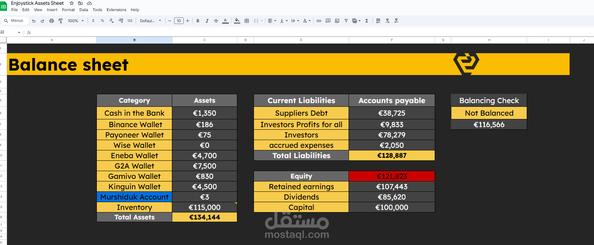Check the cloud save status icon
Viewport: 594px width, 245px height.
pyautogui.click(x=89, y=3)
